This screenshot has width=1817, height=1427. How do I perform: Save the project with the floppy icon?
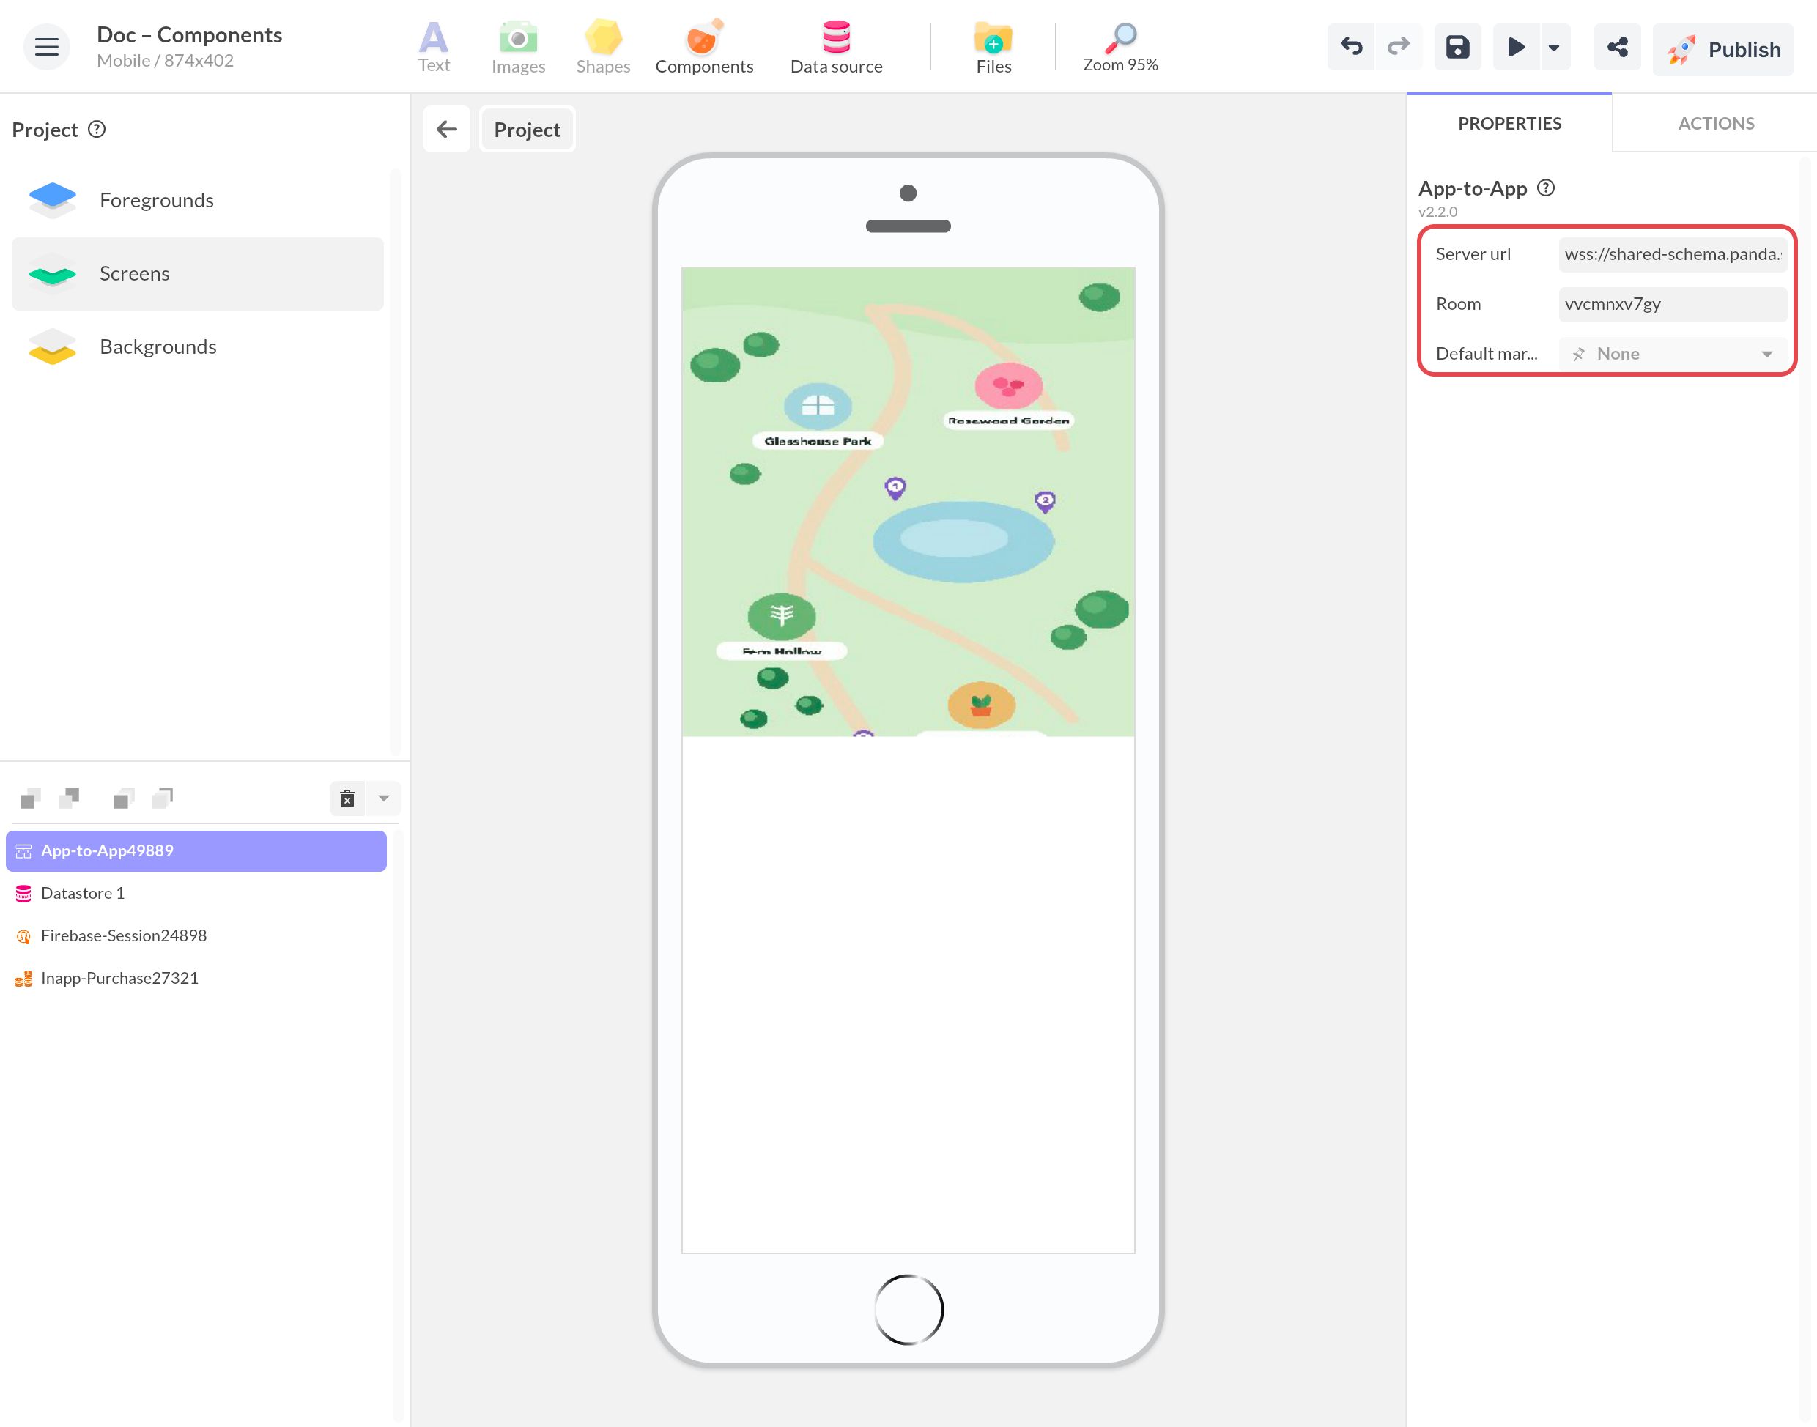1458,47
